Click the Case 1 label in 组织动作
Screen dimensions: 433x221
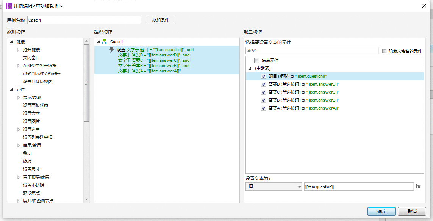coord(117,42)
